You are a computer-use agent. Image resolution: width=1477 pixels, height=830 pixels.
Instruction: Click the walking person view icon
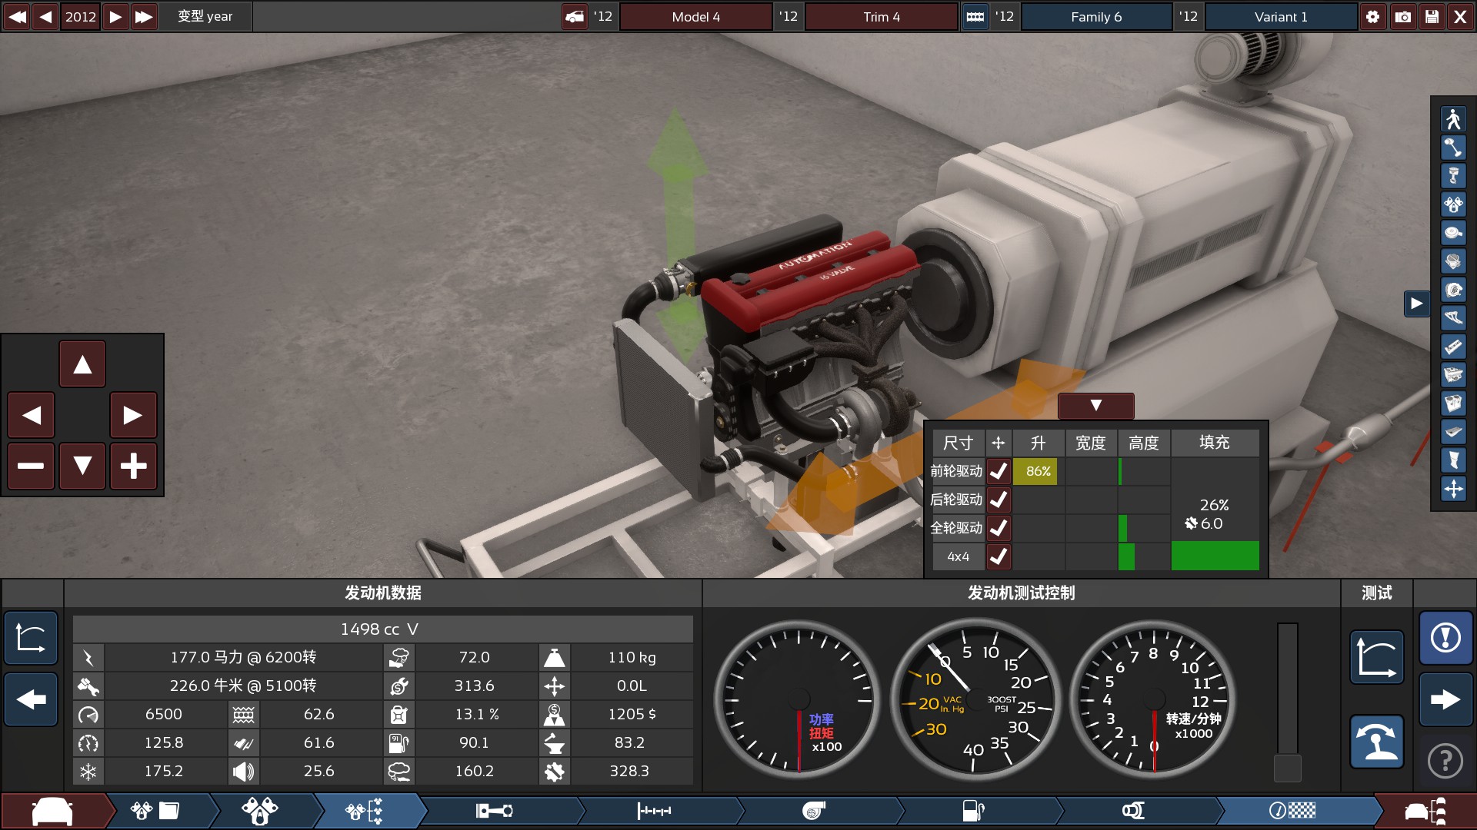pos(1453,119)
